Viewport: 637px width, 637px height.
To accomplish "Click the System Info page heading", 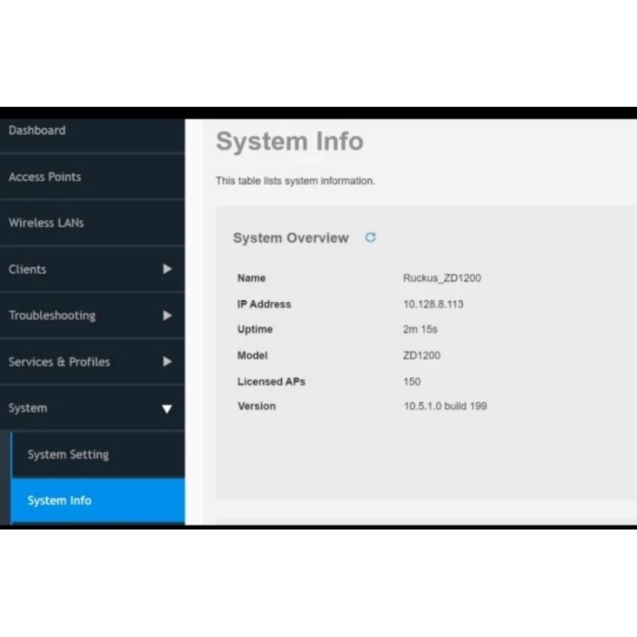I will [x=290, y=141].
